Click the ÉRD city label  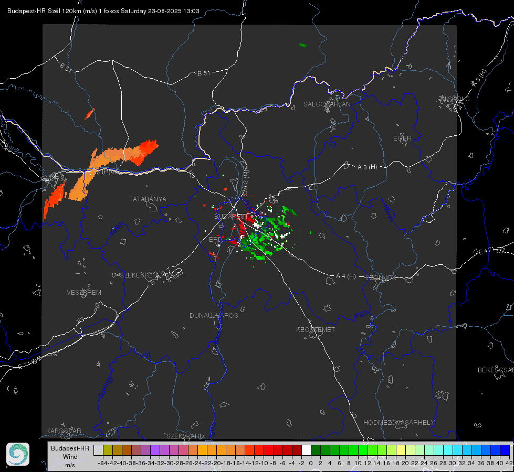(x=215, y=240)
